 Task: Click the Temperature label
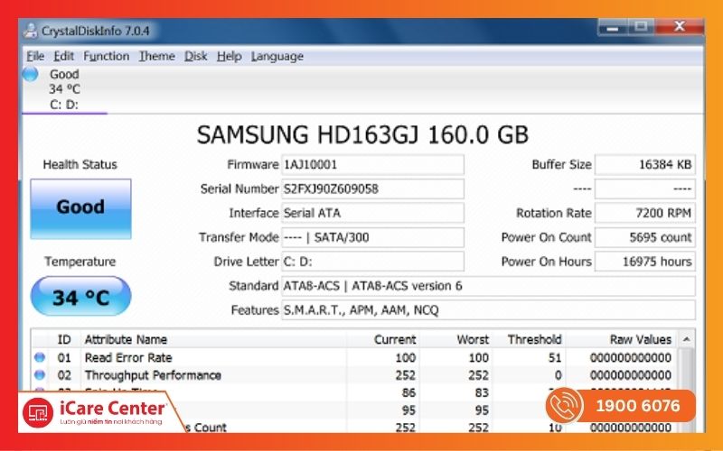click(x=80, y=262)
